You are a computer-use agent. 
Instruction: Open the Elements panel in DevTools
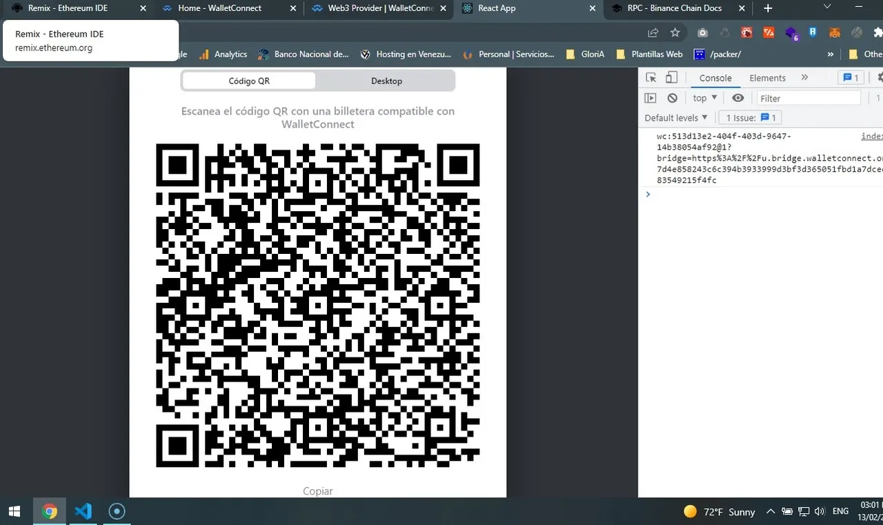tap(767, 78)
